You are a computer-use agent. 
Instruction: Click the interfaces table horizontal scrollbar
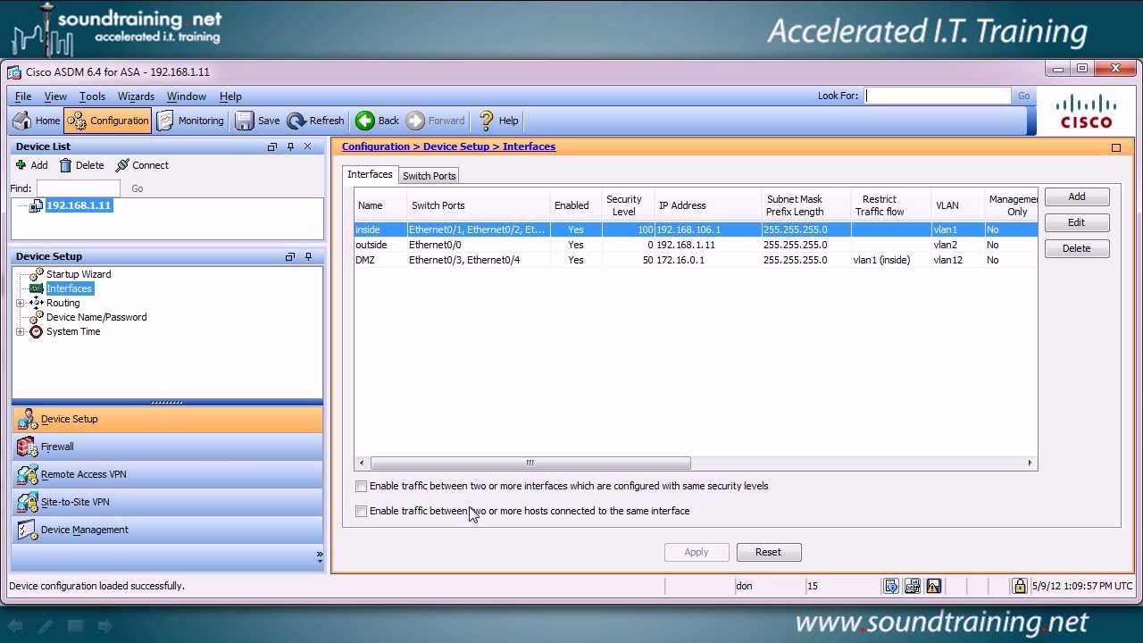[530, 463]
